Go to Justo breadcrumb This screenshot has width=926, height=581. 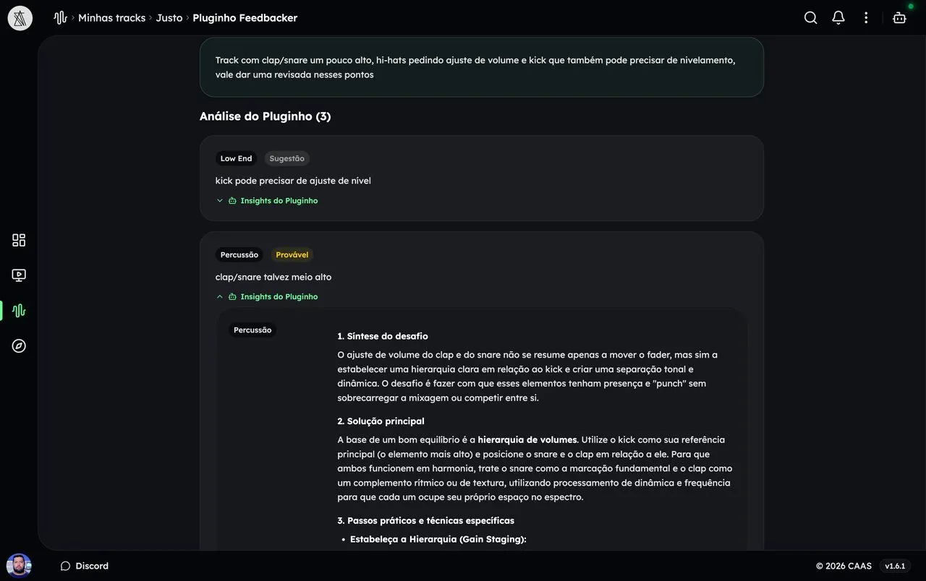(169, 18)
